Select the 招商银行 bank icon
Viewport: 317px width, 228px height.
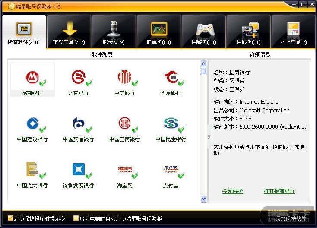click(32, 77)
